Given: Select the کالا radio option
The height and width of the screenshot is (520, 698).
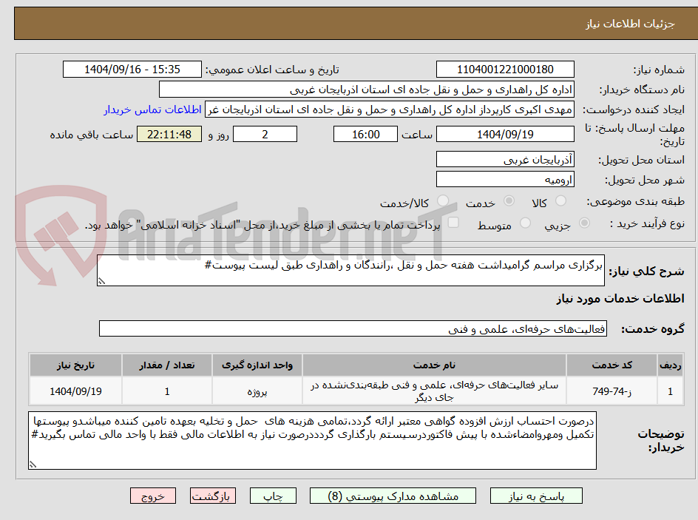Looking at the screenshot, I should (x=562, y=200).
